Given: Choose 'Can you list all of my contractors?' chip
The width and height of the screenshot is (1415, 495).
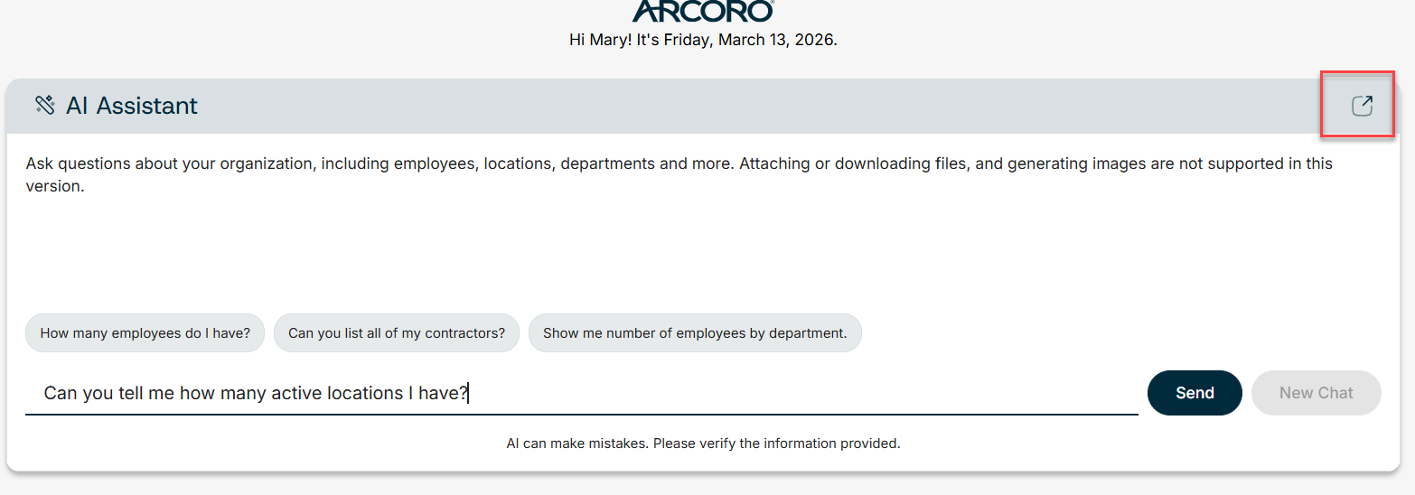Looking at the screenshot, I should click(x=397, y=333).
